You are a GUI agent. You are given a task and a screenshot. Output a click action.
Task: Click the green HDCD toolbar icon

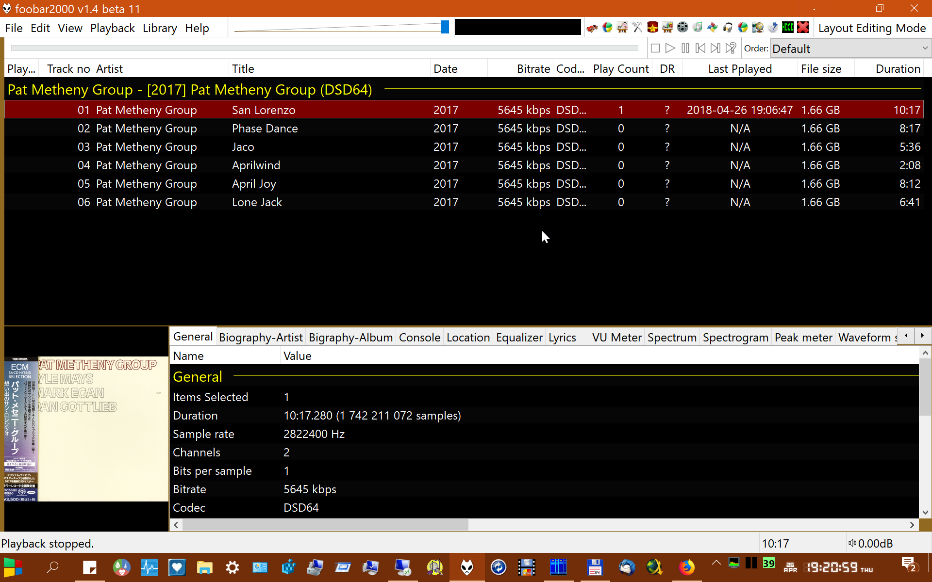(788, 28)
